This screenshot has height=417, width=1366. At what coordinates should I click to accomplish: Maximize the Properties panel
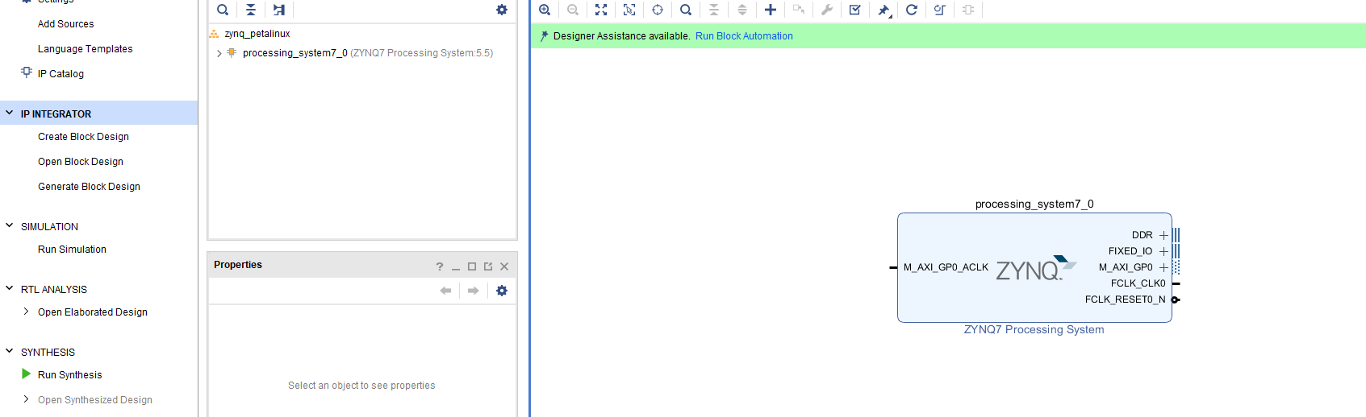[x=472, y=266]
